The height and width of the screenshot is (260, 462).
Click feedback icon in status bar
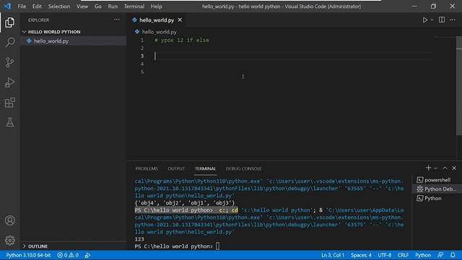[440, 255]
